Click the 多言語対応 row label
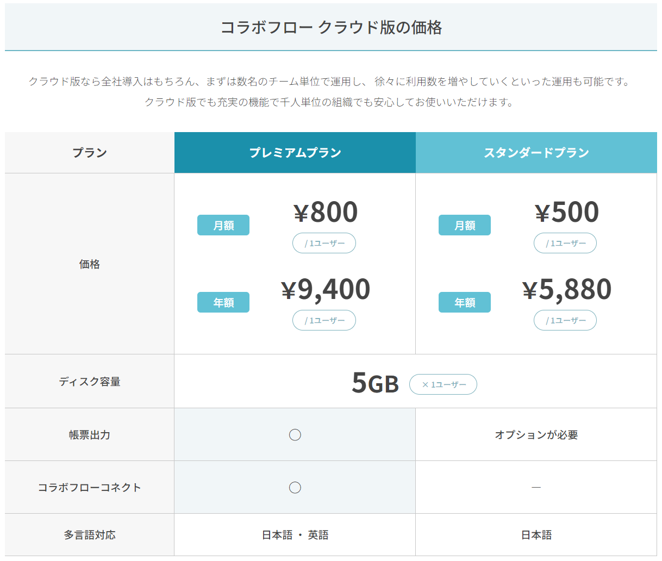The height and width of the screenshot is (561, 662). coord(90,535)
